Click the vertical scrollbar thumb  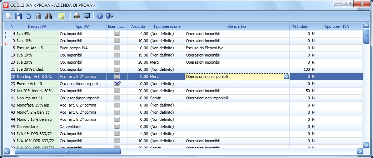point(366,36)
